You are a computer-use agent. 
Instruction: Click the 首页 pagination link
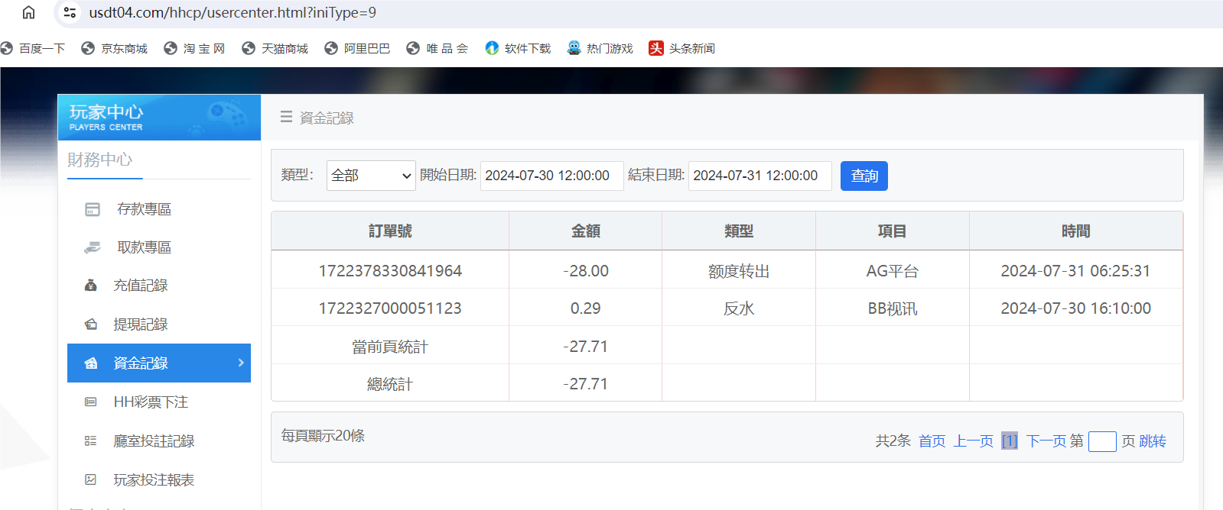click(x=932, y=441)
